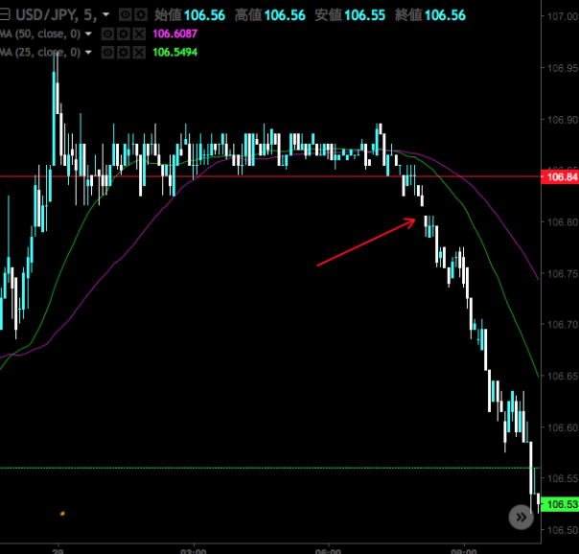Select the red horizontal line at 106.84
579x554 pixels.
pyautogui.click(x=269, y=176)
